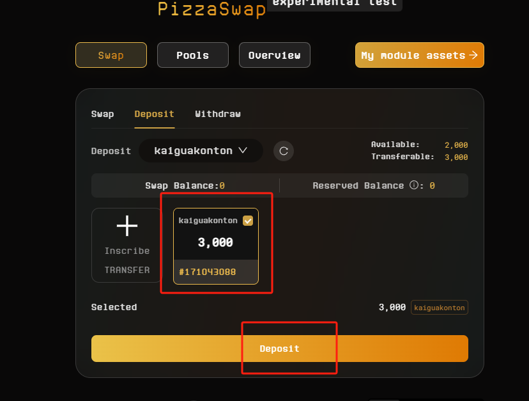The image size is (529, 401).
Task: Go to the Overview page button
Action: coord(274,55)
